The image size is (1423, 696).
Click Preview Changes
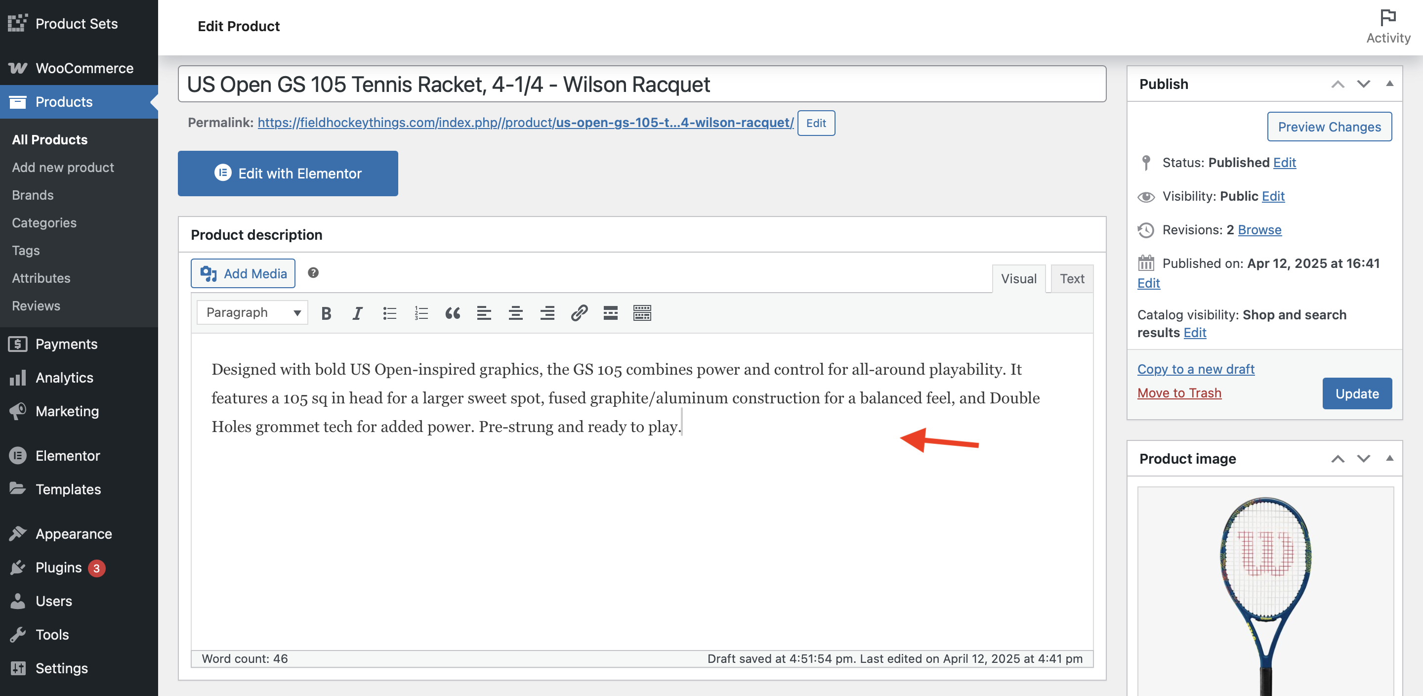[x=1329, y=127]
